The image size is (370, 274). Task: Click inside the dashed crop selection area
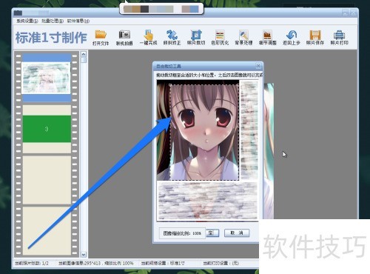click(204, 133)
